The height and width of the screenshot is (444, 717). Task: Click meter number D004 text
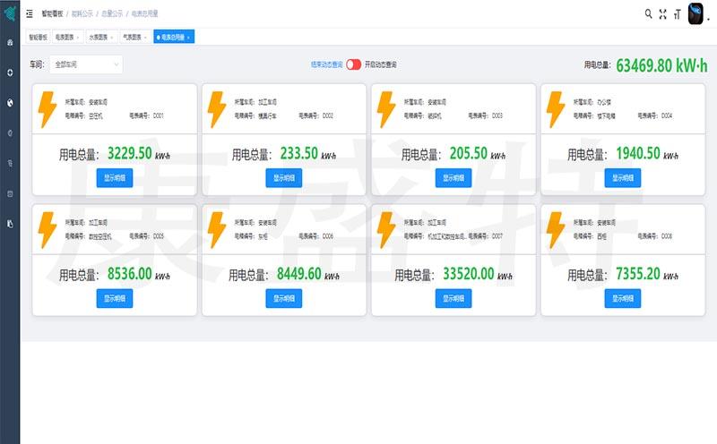coord(667,116)
